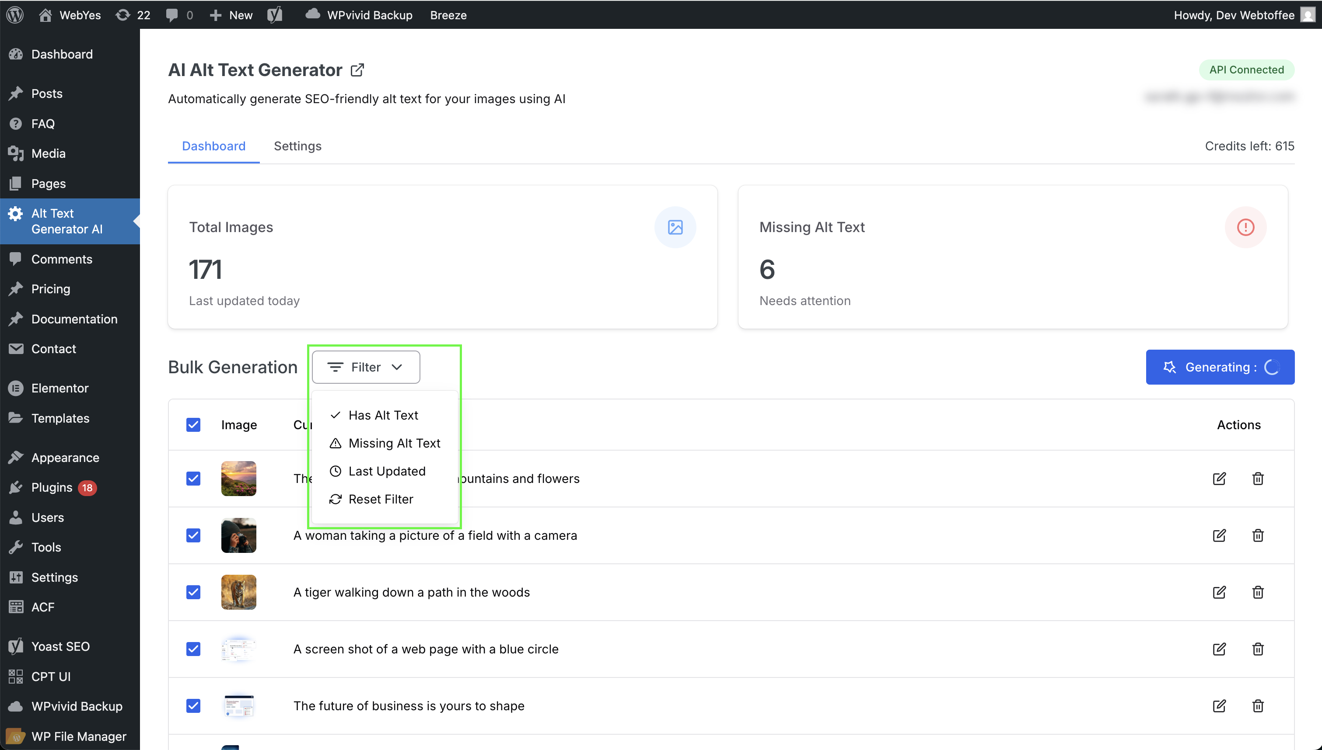The width and height of the screenshot is (1322, 750).
Task: Delete alt text for future of business row
Action: coord(1258,706)
